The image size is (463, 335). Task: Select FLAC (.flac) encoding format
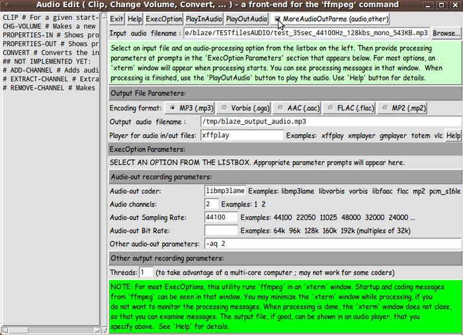coord(349,108)
